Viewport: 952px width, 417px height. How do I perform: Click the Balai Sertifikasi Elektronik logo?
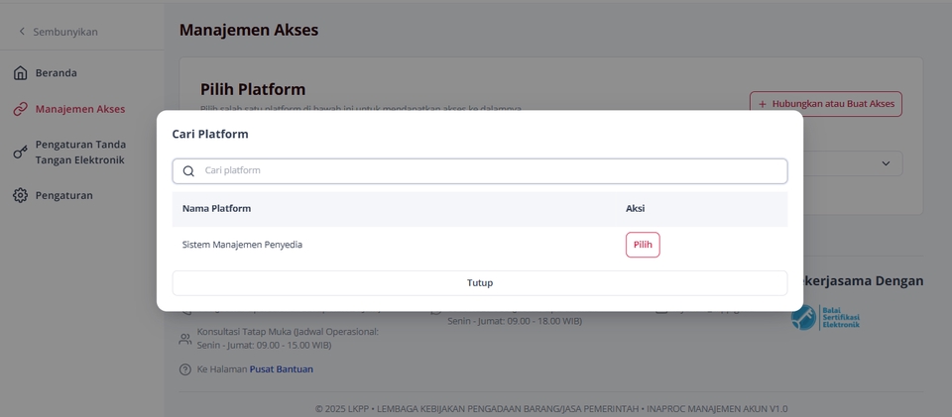(x=825, y=317)
